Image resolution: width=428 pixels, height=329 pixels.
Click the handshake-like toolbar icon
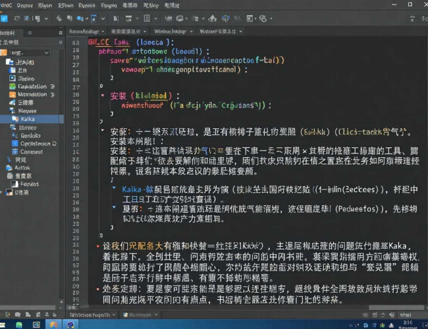point(169,18)
